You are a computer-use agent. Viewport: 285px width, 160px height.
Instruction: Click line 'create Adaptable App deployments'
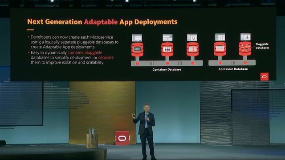[62, 47]
